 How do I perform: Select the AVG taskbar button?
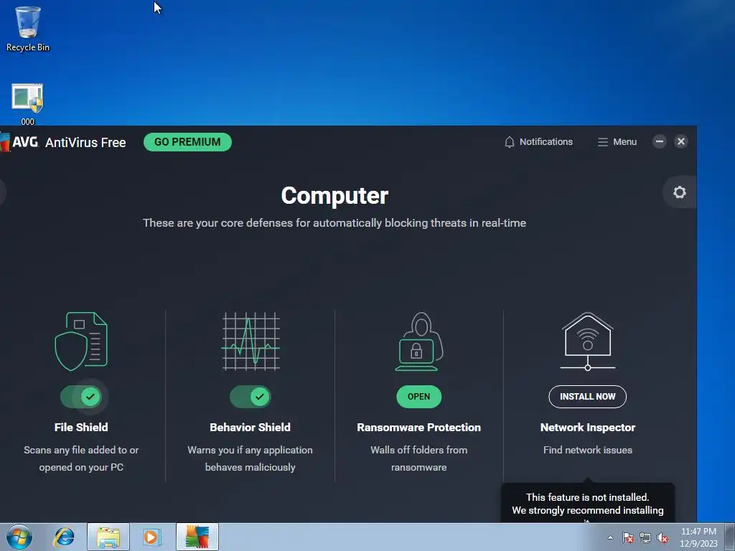pyautogui.click(x=197, y=537)
